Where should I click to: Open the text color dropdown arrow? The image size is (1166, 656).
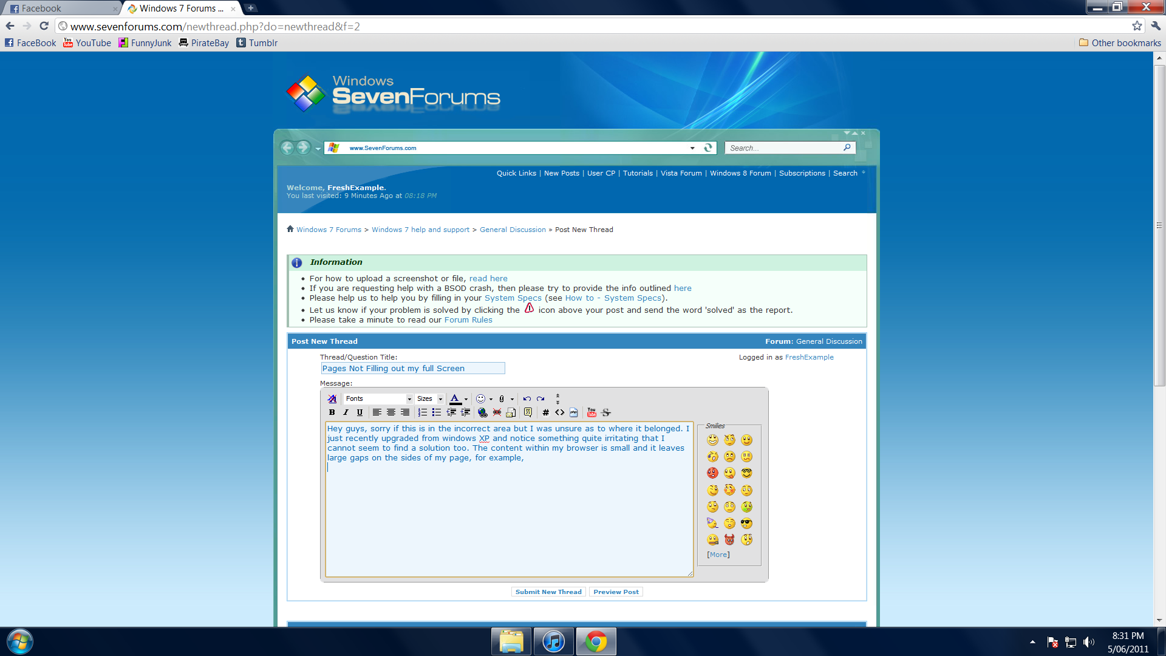point(466,399)
